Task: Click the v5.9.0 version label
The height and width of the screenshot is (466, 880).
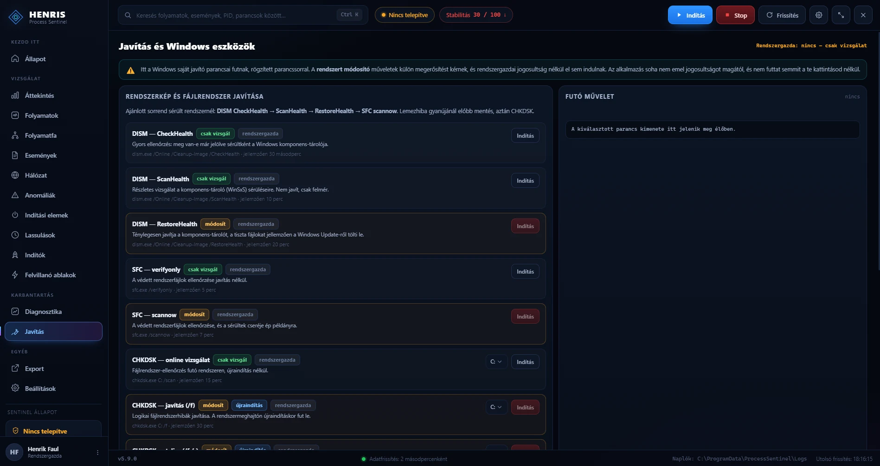Action: click(x=128, y=459)
